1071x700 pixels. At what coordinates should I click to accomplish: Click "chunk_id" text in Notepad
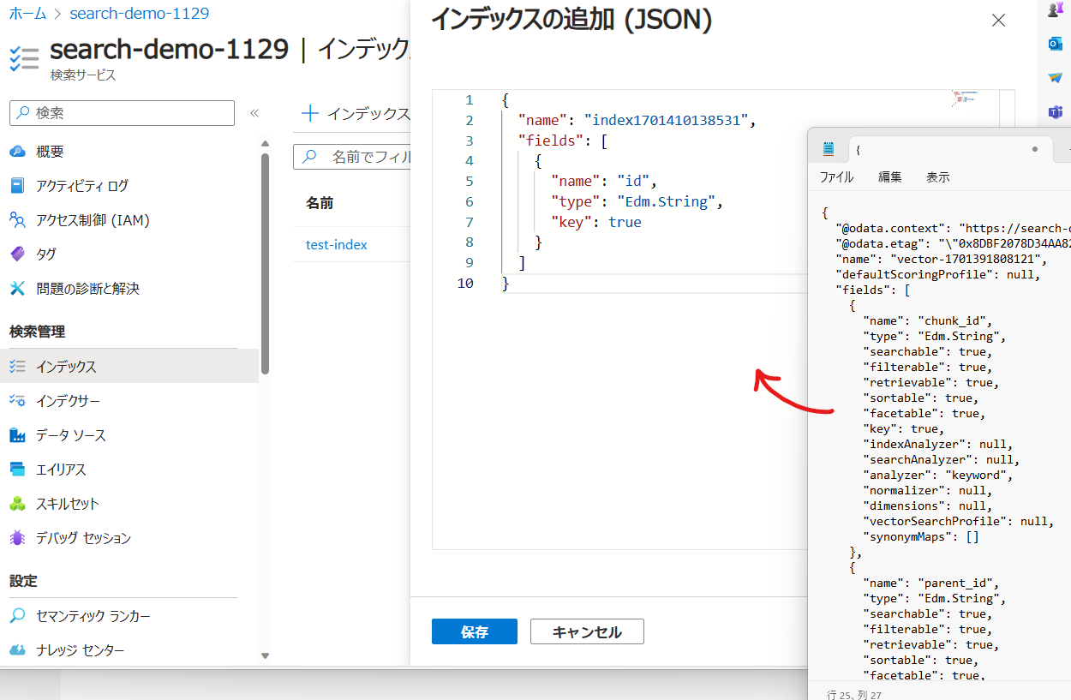click(951, 321)
